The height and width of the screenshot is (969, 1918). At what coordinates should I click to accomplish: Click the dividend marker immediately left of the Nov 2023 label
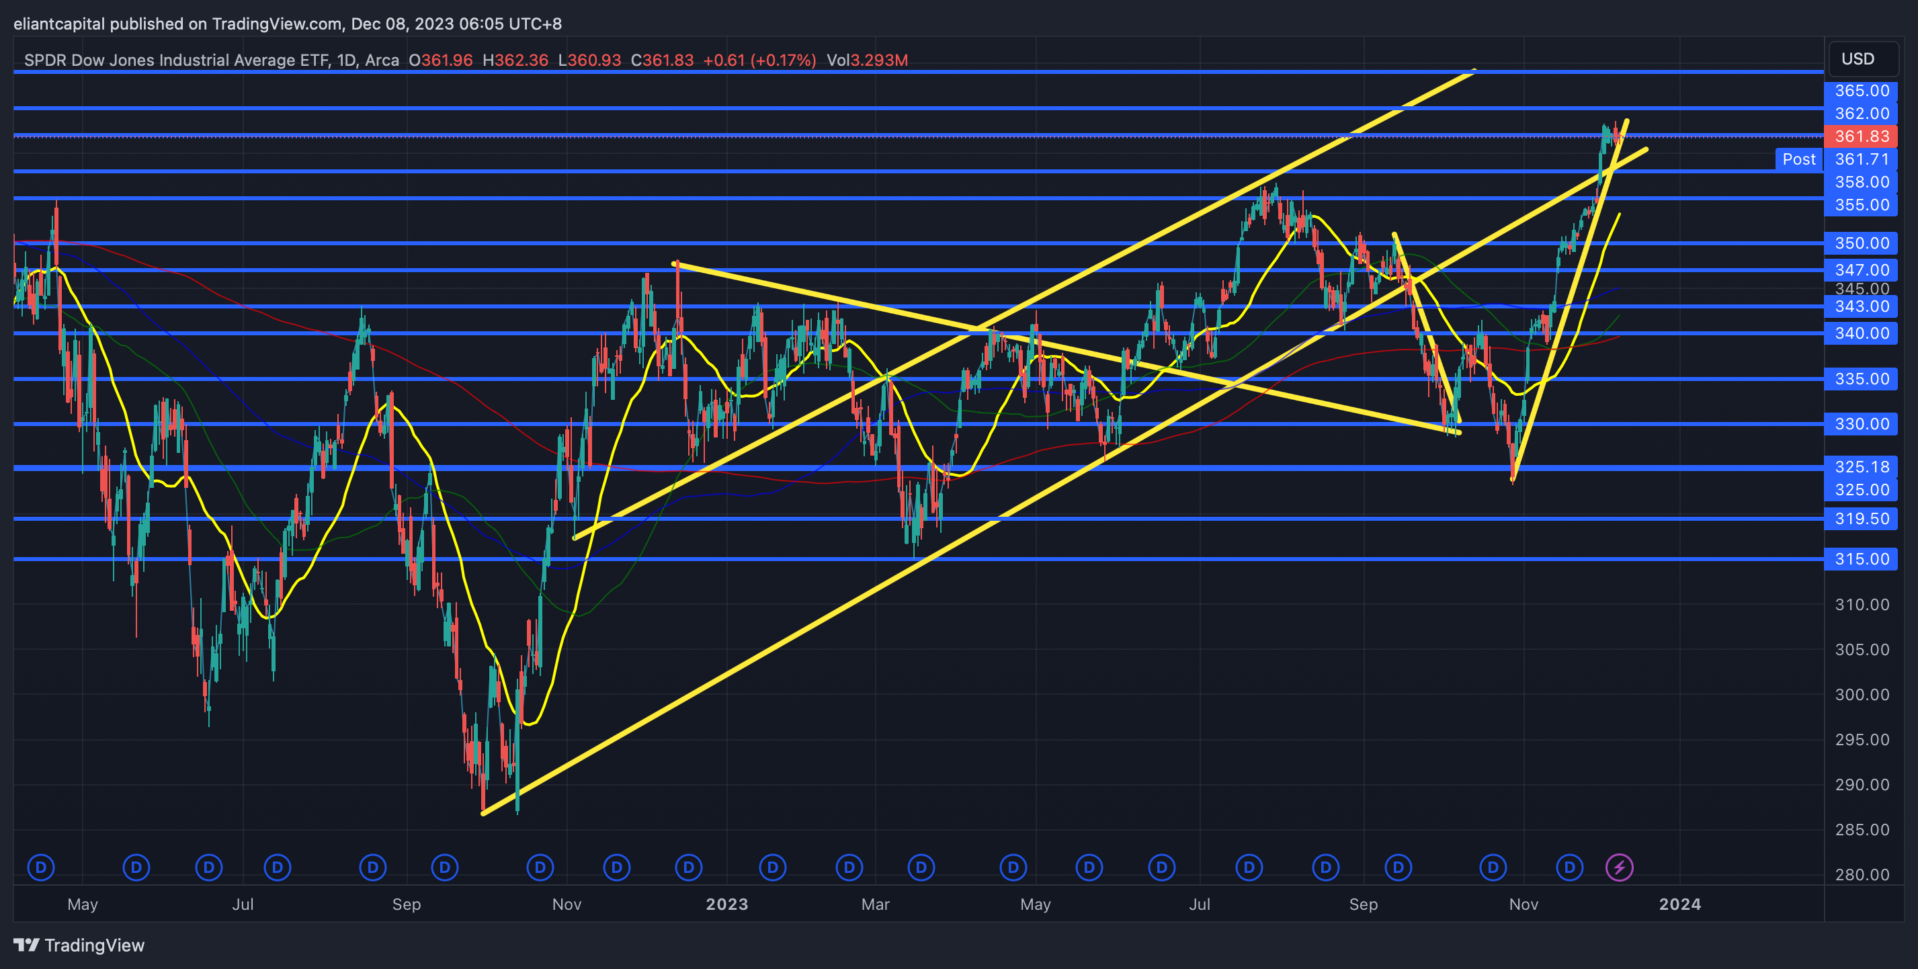point(1493,867)
